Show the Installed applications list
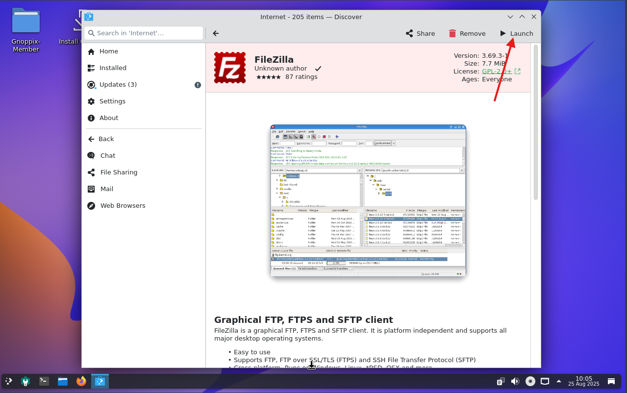 pyautogui.click(x=113, y=68)
